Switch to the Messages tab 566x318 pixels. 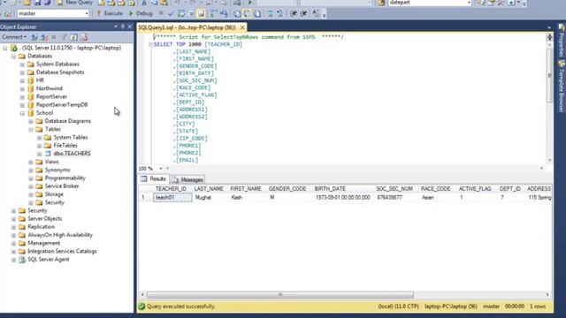[x=187, y=179]
